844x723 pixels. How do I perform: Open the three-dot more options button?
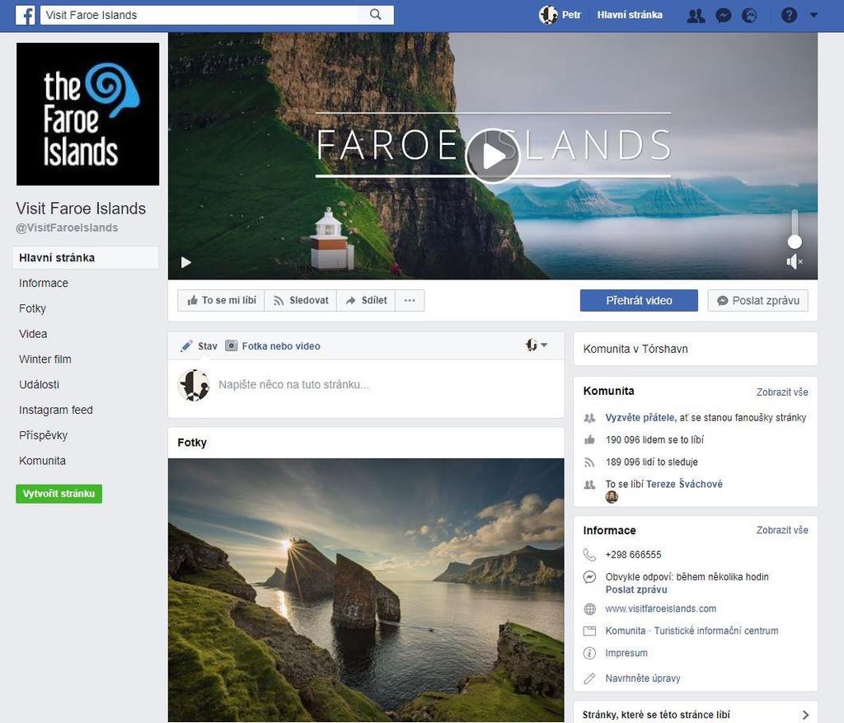410,300
